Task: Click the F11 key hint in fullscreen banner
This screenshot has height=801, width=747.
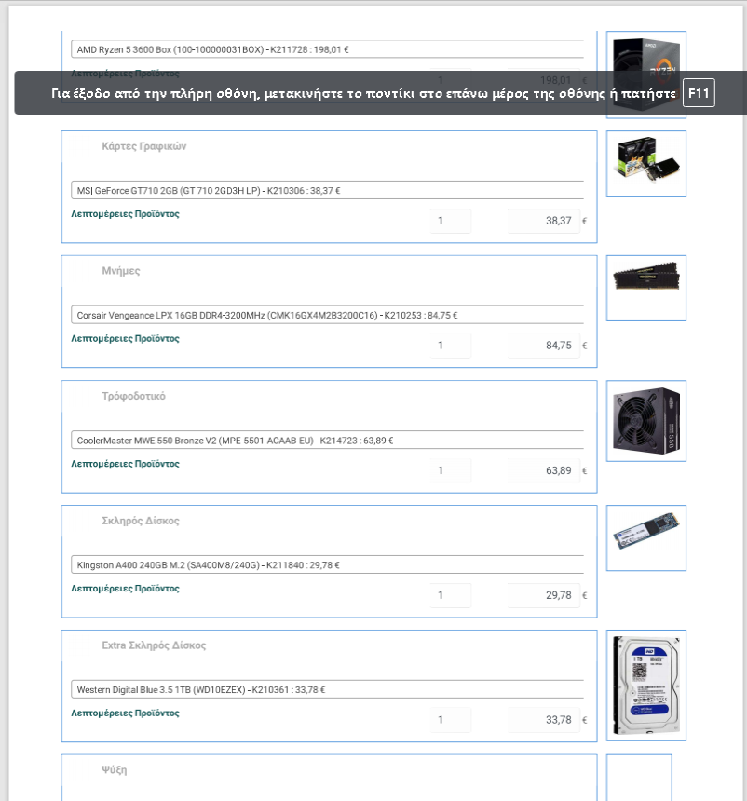Action: click(x=699, y=93)
